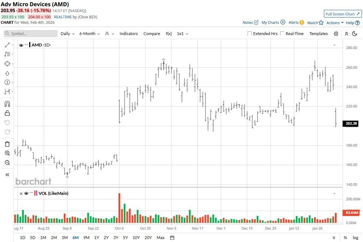Image resolution: width=363 pixels, height=242 pixels.
Task: Open the Indicators menu
Action: point(129,34)
